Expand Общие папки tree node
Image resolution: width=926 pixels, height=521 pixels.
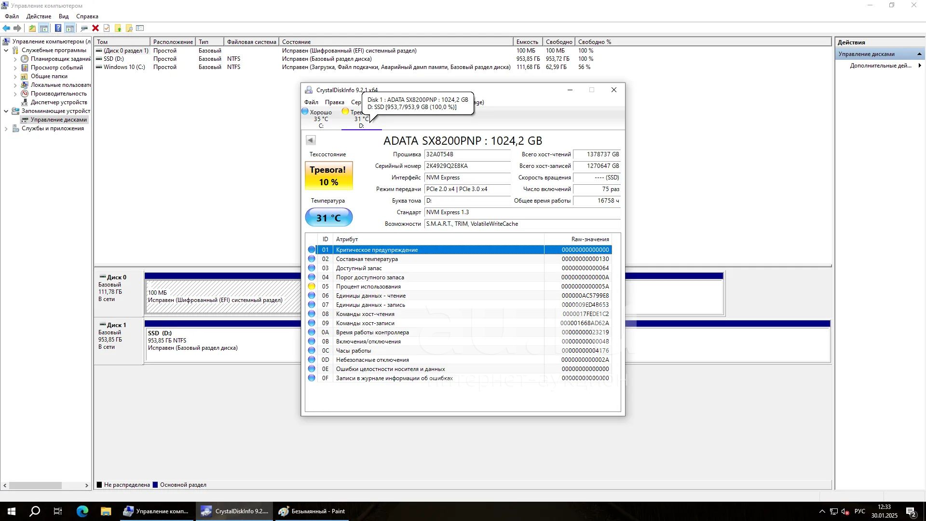(15, 76)
